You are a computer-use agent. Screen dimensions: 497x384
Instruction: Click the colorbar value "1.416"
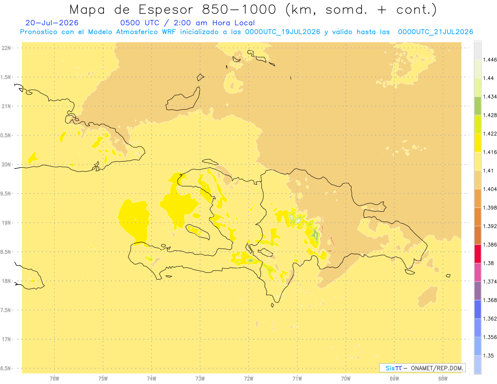[x=490, y=152]
